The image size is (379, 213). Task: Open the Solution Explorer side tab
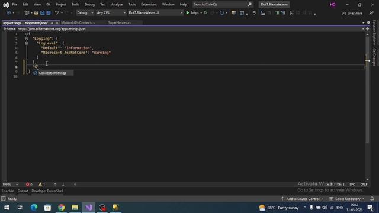[374, 33]
